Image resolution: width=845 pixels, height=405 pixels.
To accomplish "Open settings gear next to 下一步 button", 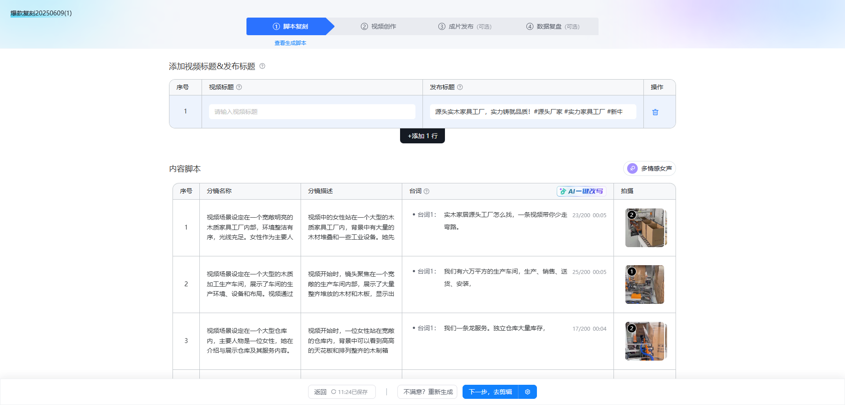I will pos(527,392).
